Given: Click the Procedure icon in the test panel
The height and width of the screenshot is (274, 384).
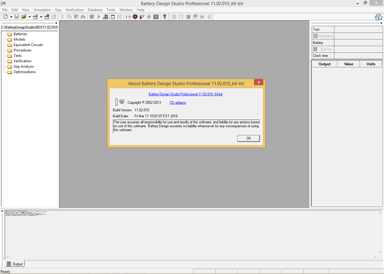Looking at the screenshot, I should (315, 36).
